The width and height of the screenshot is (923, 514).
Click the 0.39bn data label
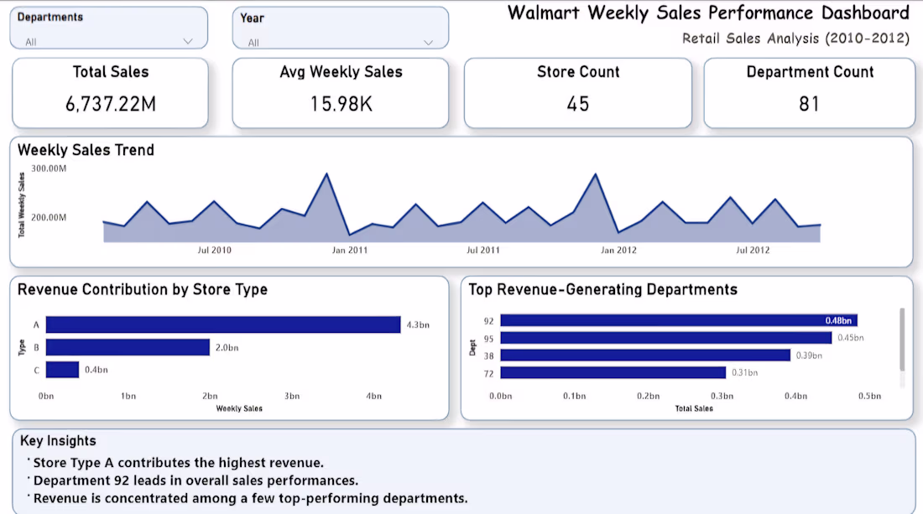click(x=809, y=356)
